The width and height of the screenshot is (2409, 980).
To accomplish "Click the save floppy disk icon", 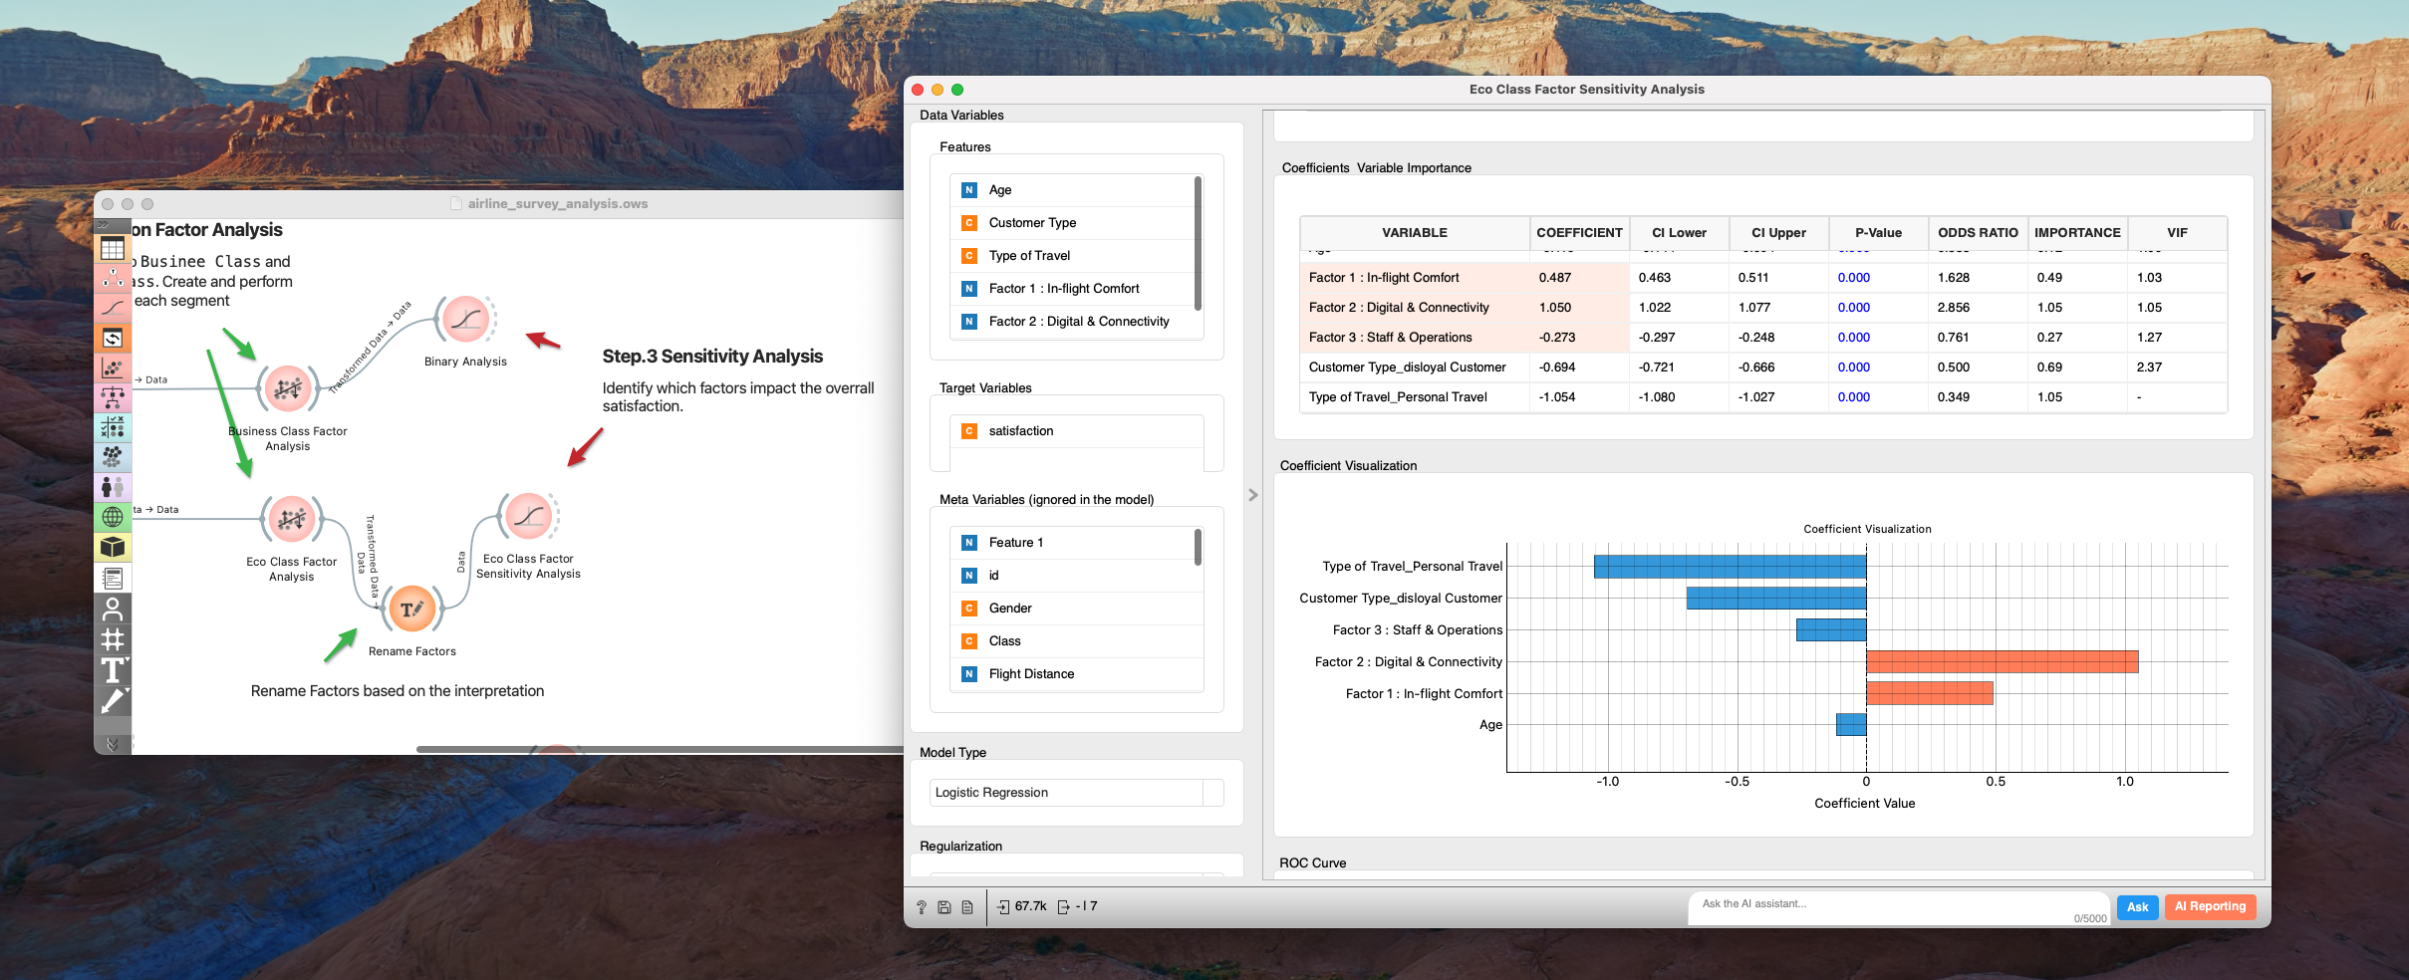I will (x=943, y=907).
